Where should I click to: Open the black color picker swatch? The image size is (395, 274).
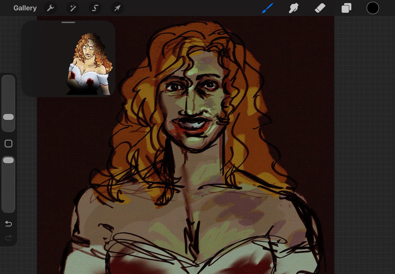[373, 8]
